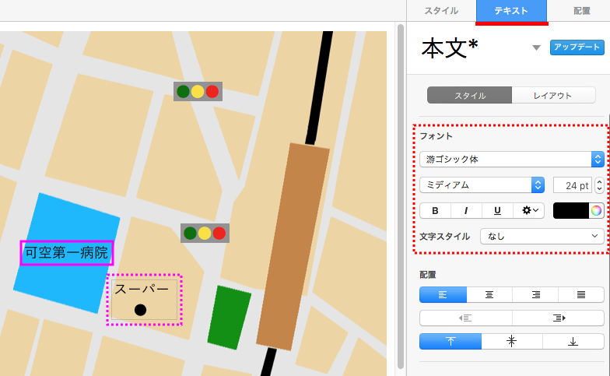Center align the text
Screen dimensions: 610x376
tap(489, 294)
